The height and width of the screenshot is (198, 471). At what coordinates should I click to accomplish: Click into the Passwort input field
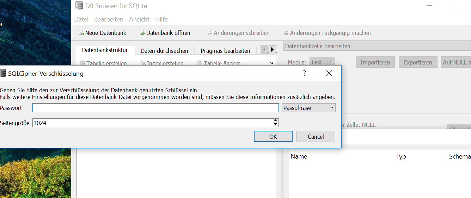coord(155,108)
